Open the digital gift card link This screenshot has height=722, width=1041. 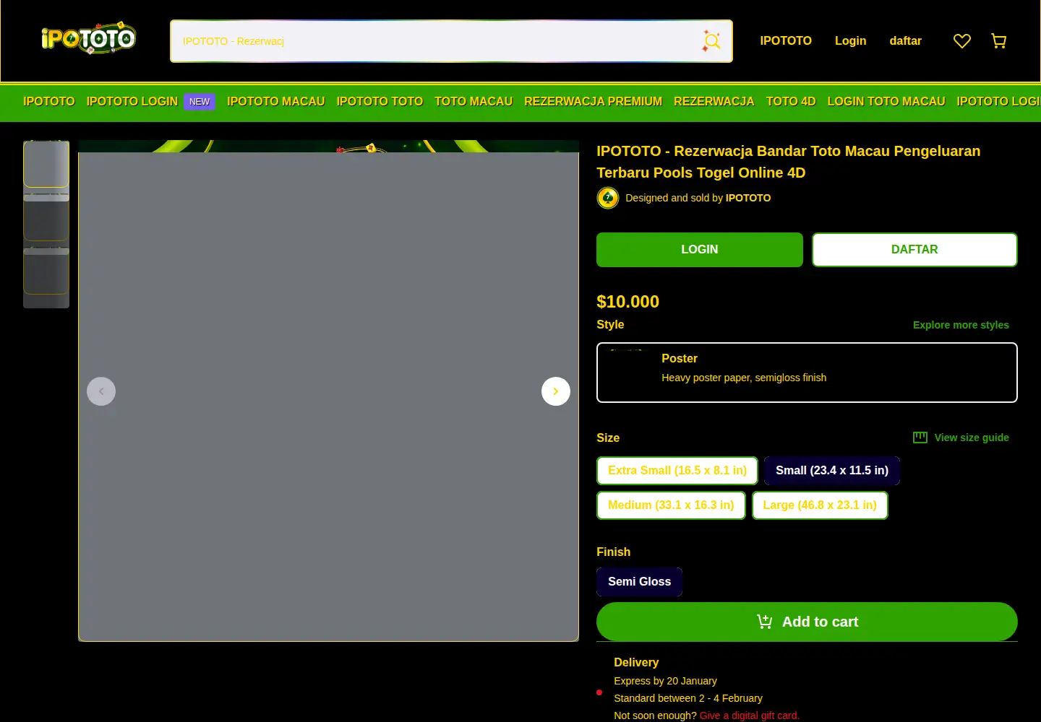coord(750,716)
